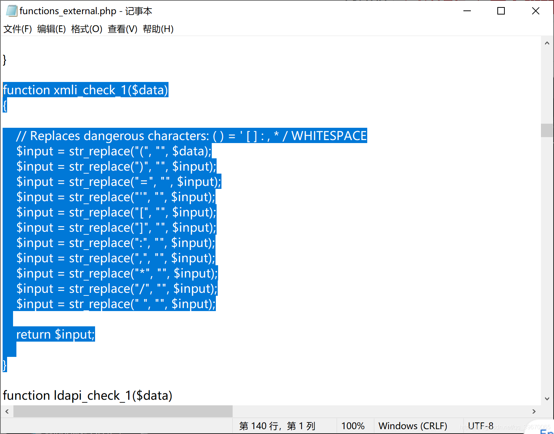Click the opening brace after xmli_check_1
554x434 pixels.
coord(5,105)
